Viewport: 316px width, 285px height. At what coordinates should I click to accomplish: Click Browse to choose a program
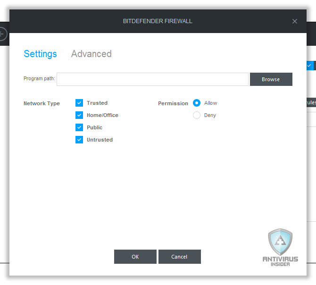(x=271, y=79)
